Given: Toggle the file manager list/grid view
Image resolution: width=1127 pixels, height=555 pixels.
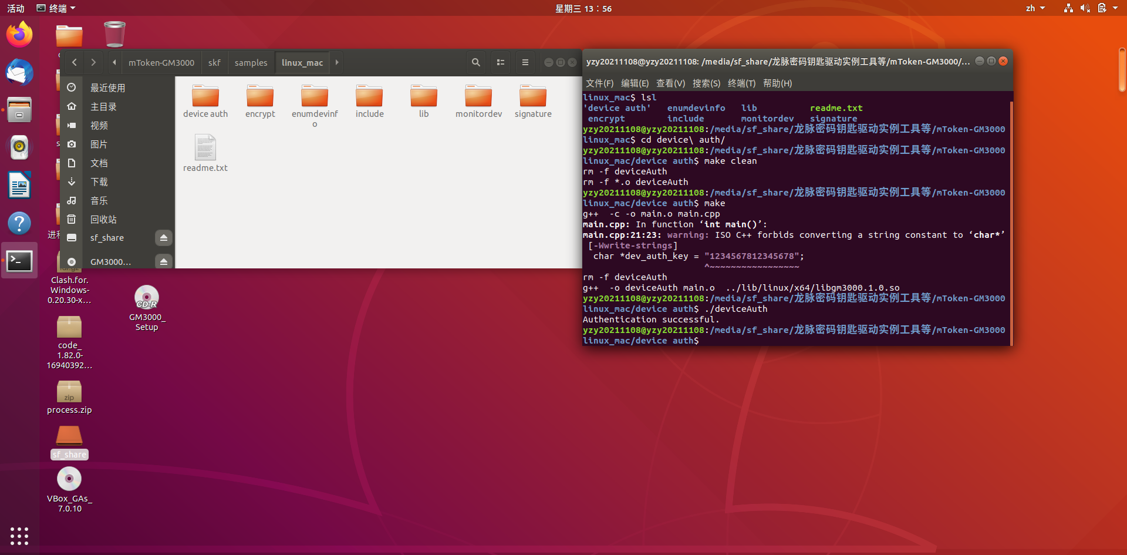Looking at the screenshot, I should click(x=501, y=62).
